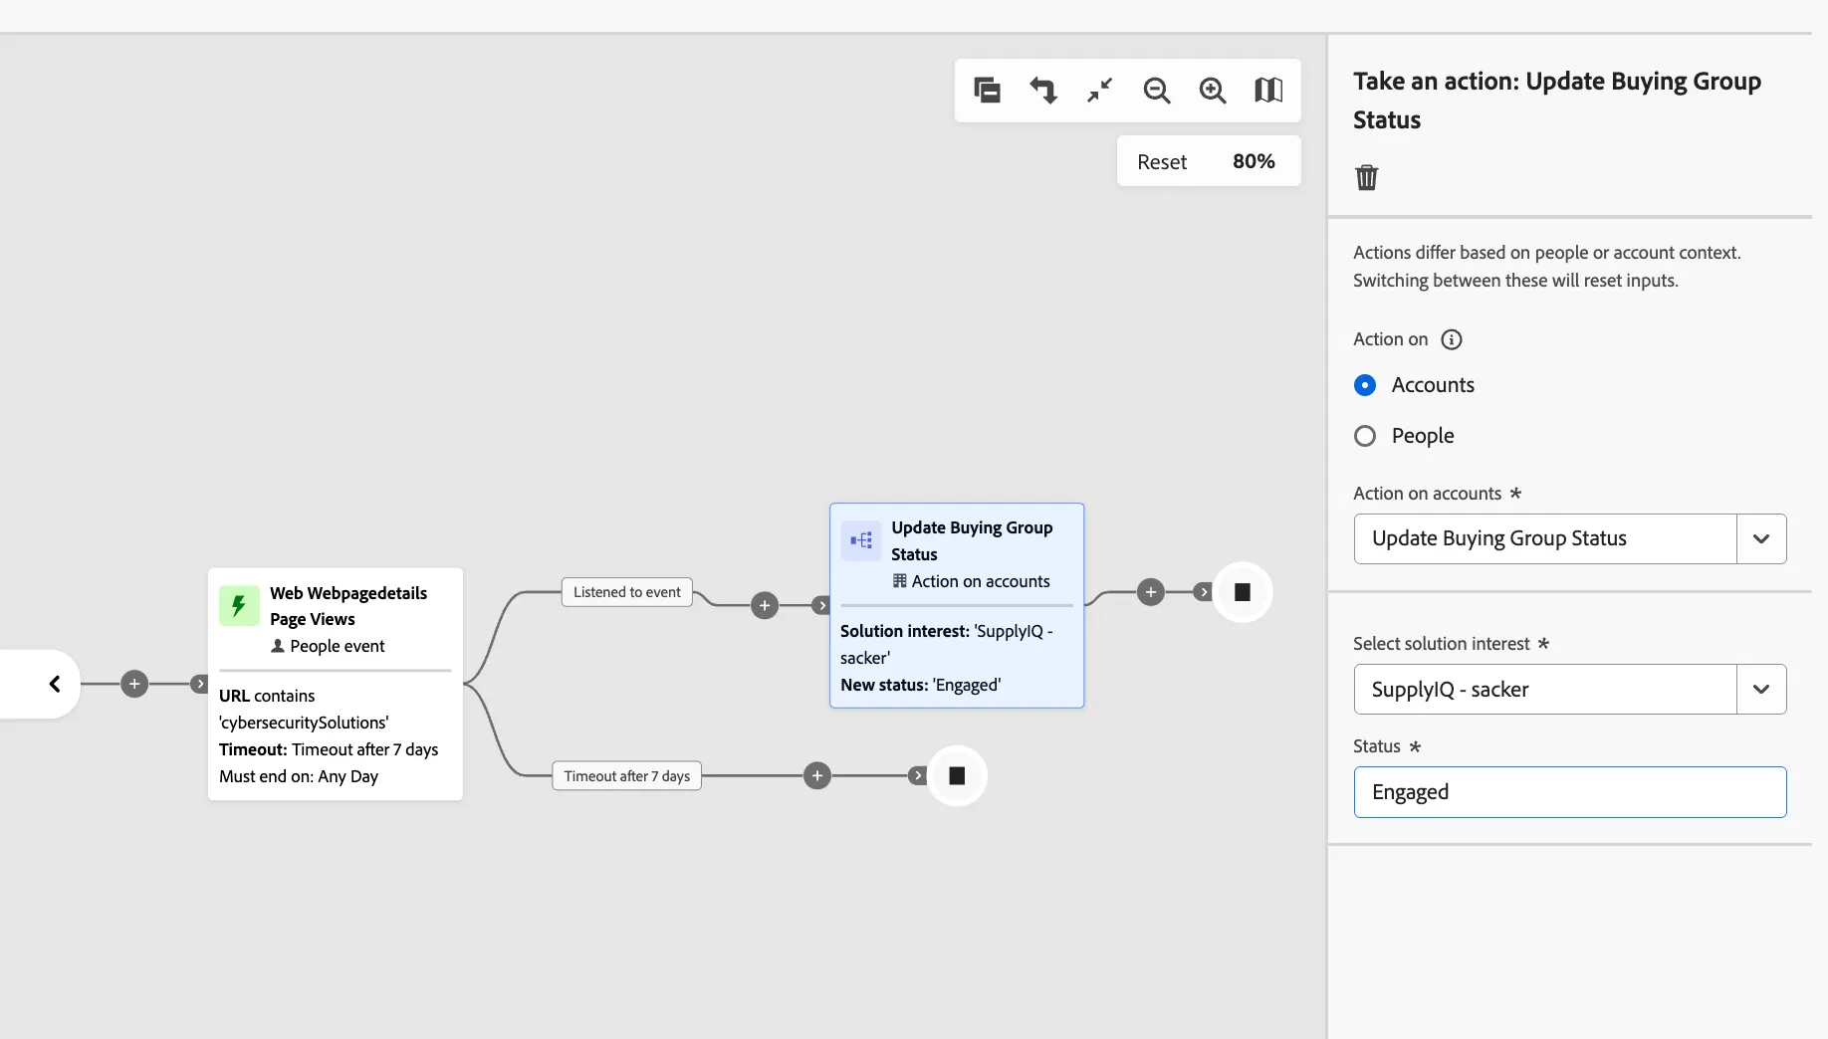1828x1039 pixels.
Task: Delete the action using the trash icon
Action: (x=1367, y=178)
